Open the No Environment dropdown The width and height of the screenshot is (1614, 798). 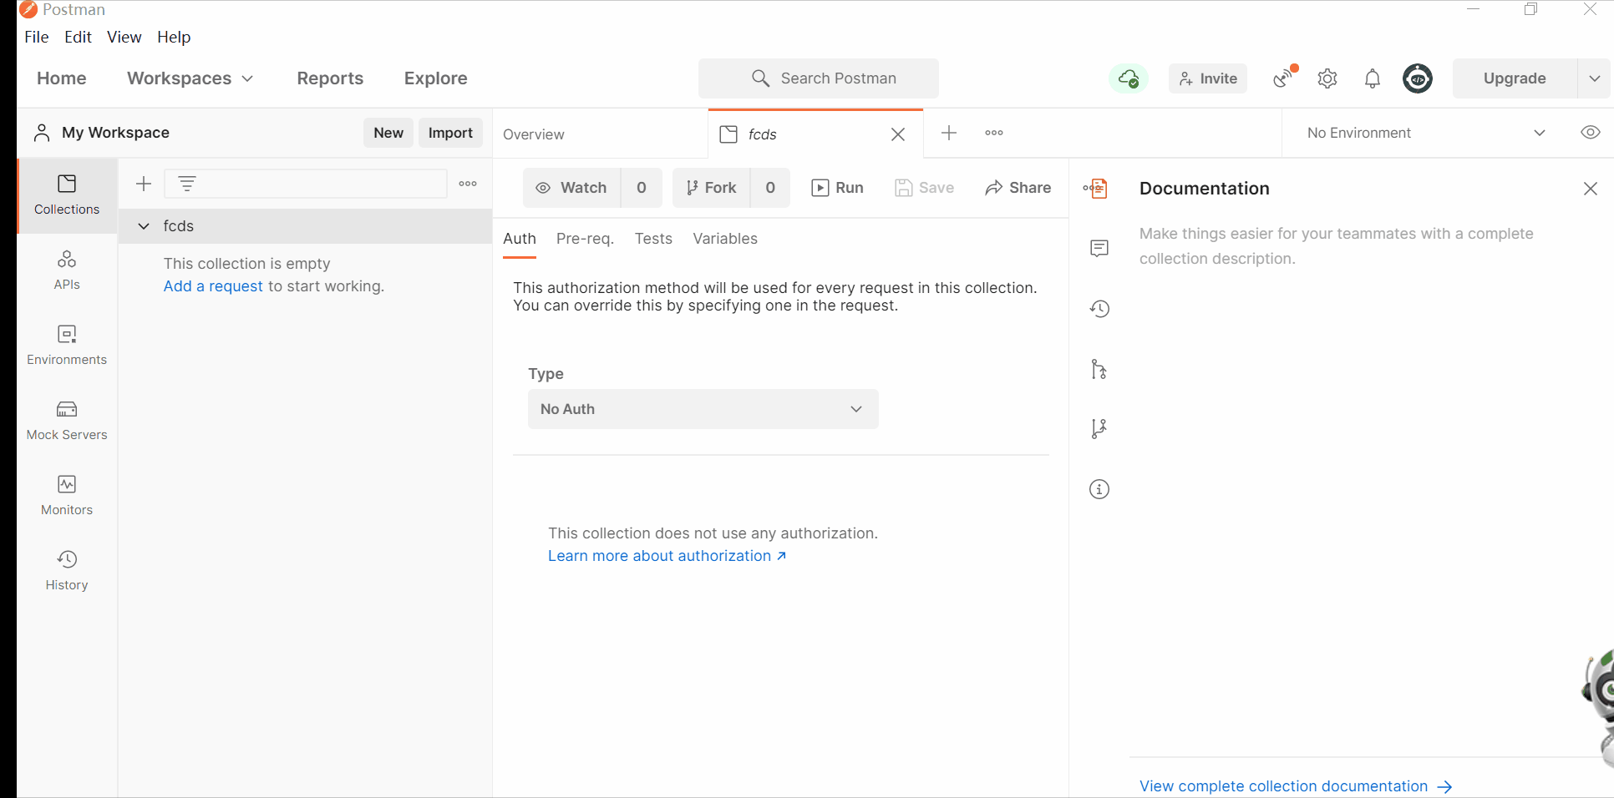[1426, 133]
